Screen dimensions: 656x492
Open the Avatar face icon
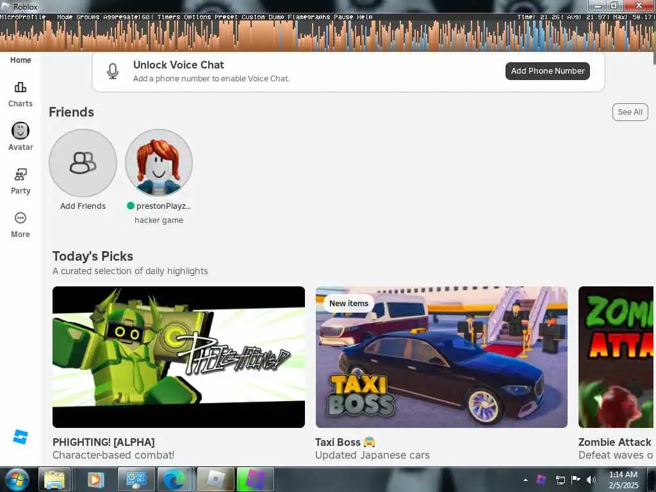pyautogui.click(x=20, y=131)
